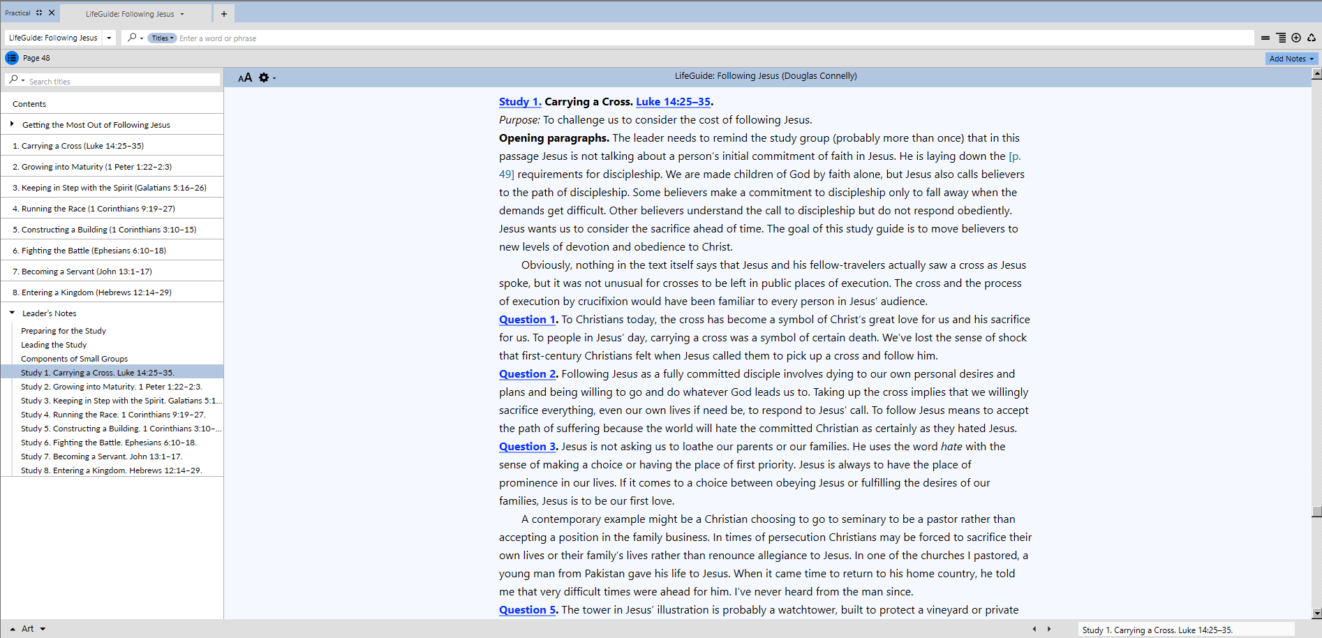The height and width of the screenshot is (638, 1322).
Task: Select Study 8. Entering a Kingdom in Leader's Notes
Action: [112, 470]
